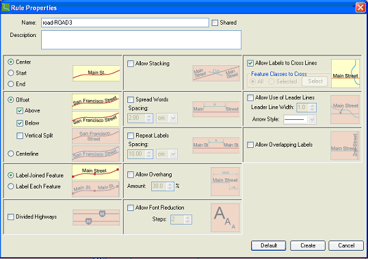The image size is (368, 259).
Task: Select the End radio button
Action: pyautogui.click(x=10, y=84)
